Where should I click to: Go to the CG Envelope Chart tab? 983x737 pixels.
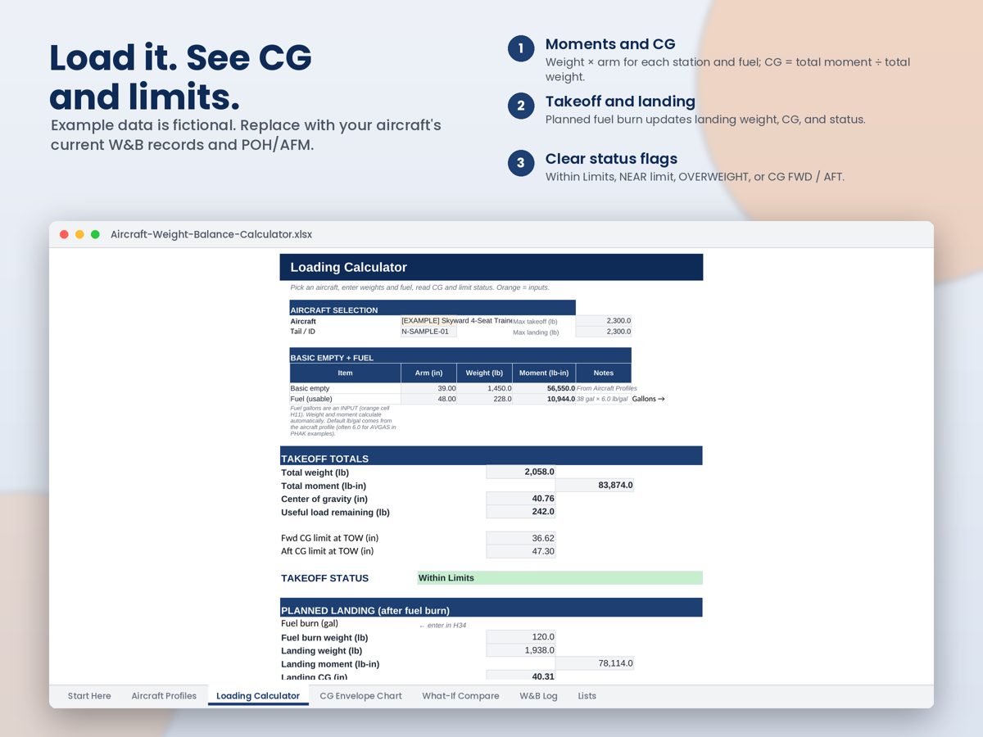tap(360, 696)
